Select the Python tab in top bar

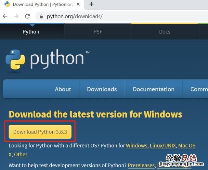(x=31, y=32)
